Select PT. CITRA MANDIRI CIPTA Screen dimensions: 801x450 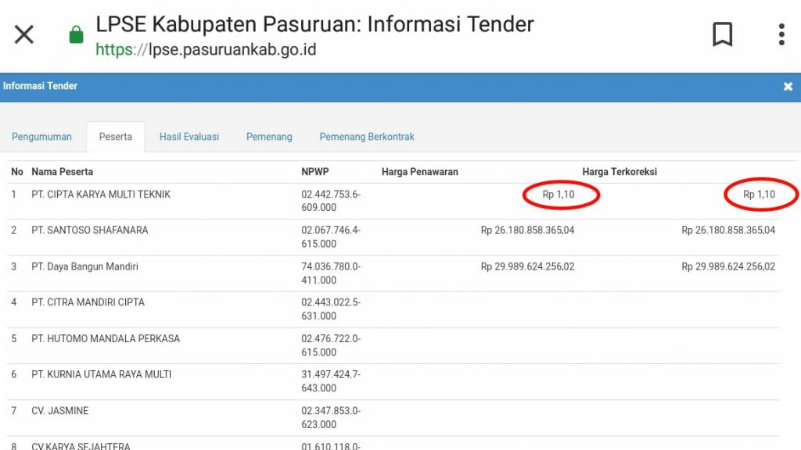[88, 302]
